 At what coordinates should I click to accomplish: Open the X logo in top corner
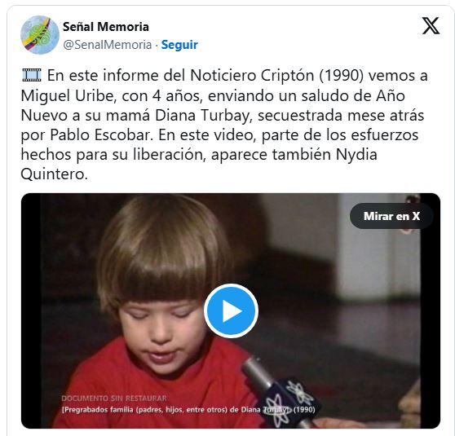pos(431,26)
